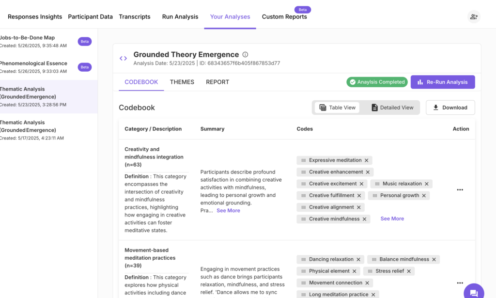496x298 pixels.
Task: Open actions menu for Movement-based meditation row
Action: pyautogui.click(x=460, y=283)
